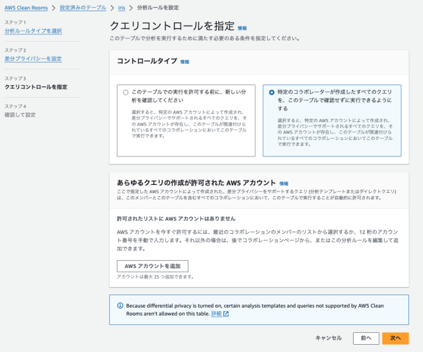Click info circle icon in banner
Screen dimensions: 423x352
coord(120,306)
